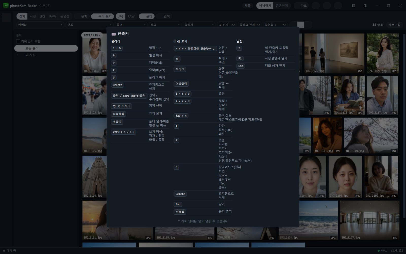Switch to 촘촘하게 density layout
The height and width of the screenshot is (254, 406).
click(282, 6)
